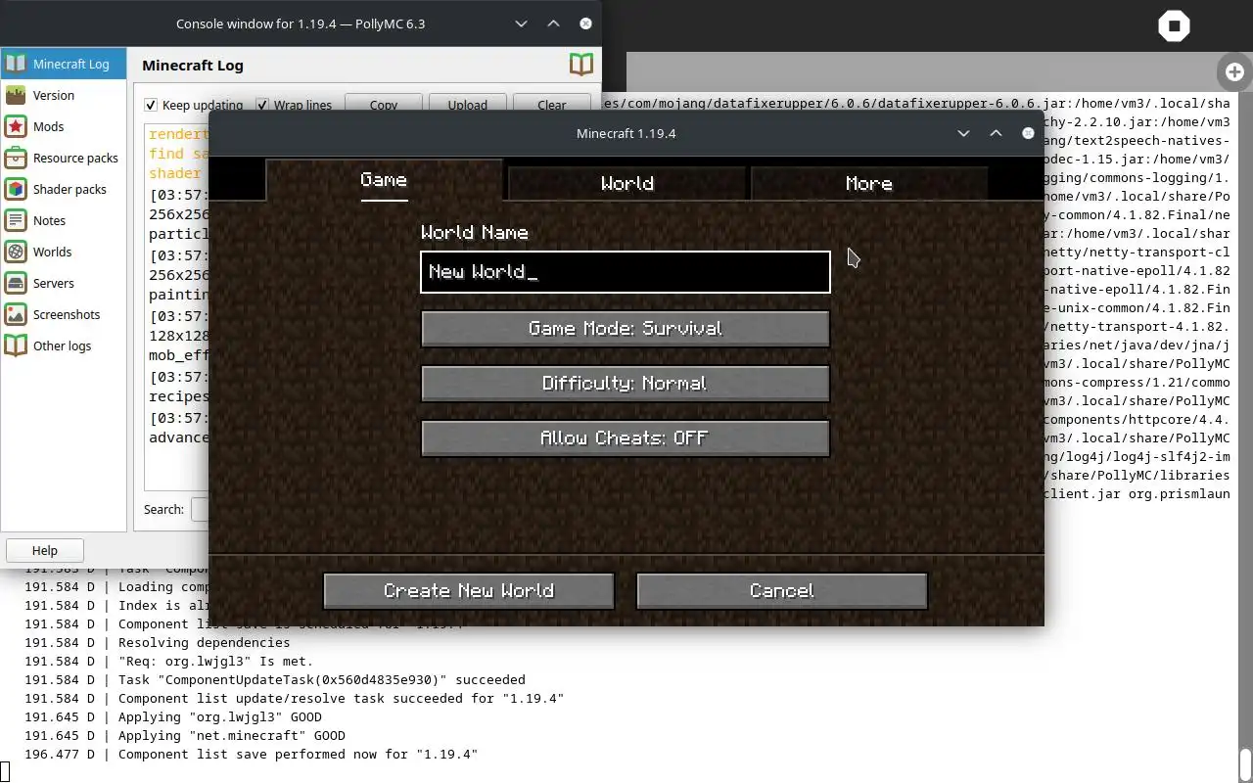Toggle Allow Cheats: OFF button

pos(626,438)
